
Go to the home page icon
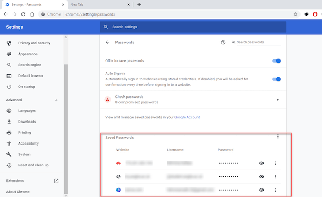[x=32, y=14]
